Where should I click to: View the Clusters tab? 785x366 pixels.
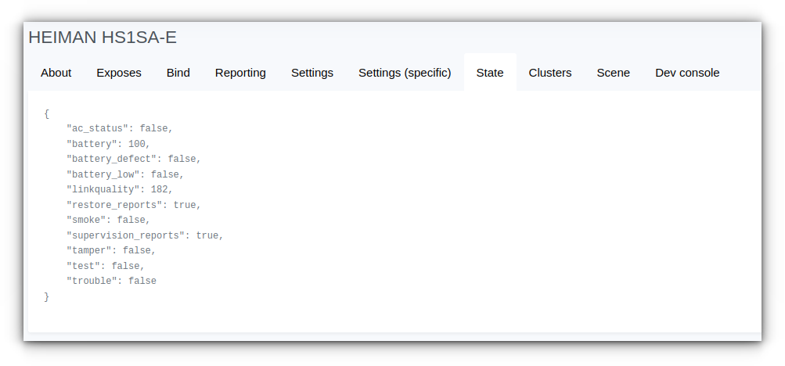(x=549, y=73)
